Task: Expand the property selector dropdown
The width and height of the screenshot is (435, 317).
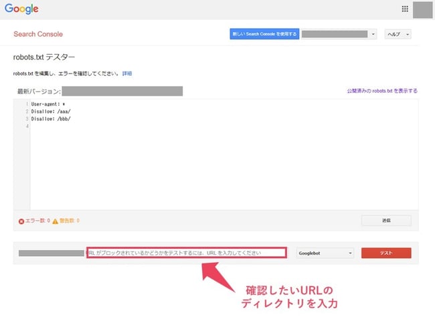Action: coord(373,34)
